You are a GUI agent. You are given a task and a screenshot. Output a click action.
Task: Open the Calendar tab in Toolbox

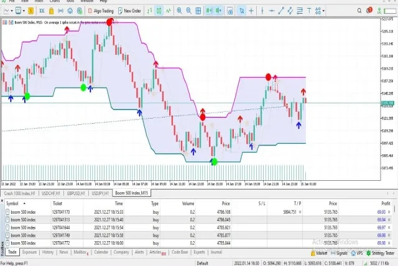pos(101,252)
